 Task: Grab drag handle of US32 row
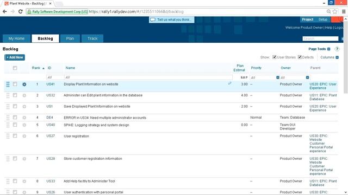[x=8, y=95]
